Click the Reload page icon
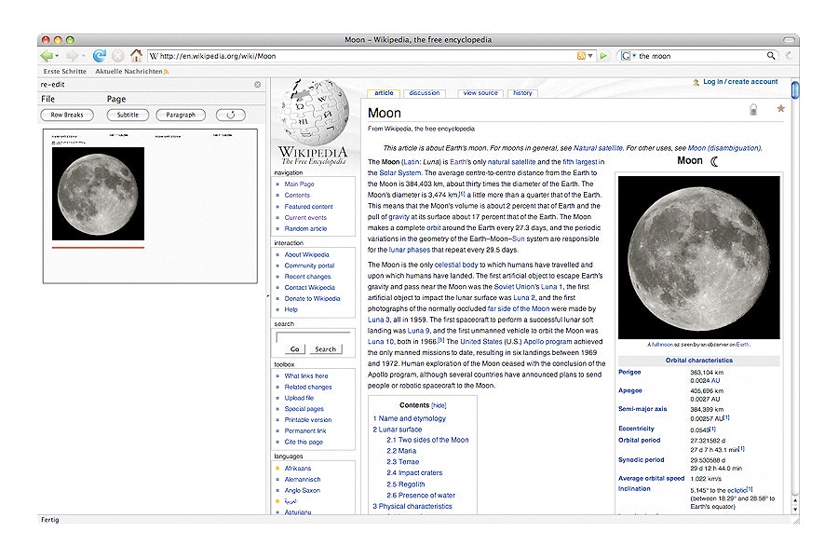Image resolution: width=838 pixels, height=559 pixels. tap(99, 56)
